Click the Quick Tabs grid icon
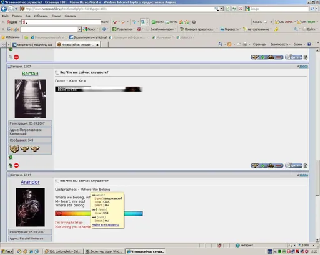 [4, 44]
